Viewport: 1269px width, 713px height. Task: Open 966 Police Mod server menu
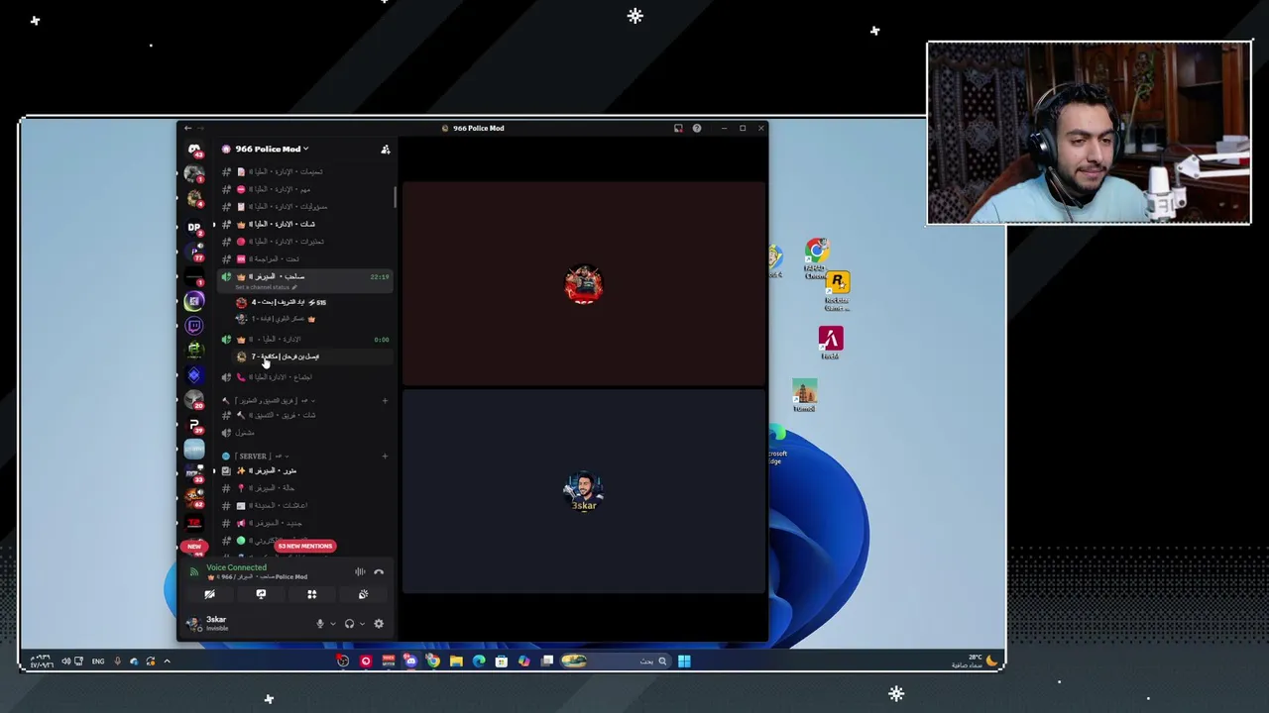point(266,150)
